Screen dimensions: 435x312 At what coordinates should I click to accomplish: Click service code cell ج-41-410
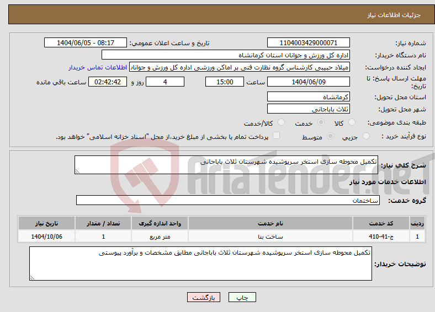(381, 236)
